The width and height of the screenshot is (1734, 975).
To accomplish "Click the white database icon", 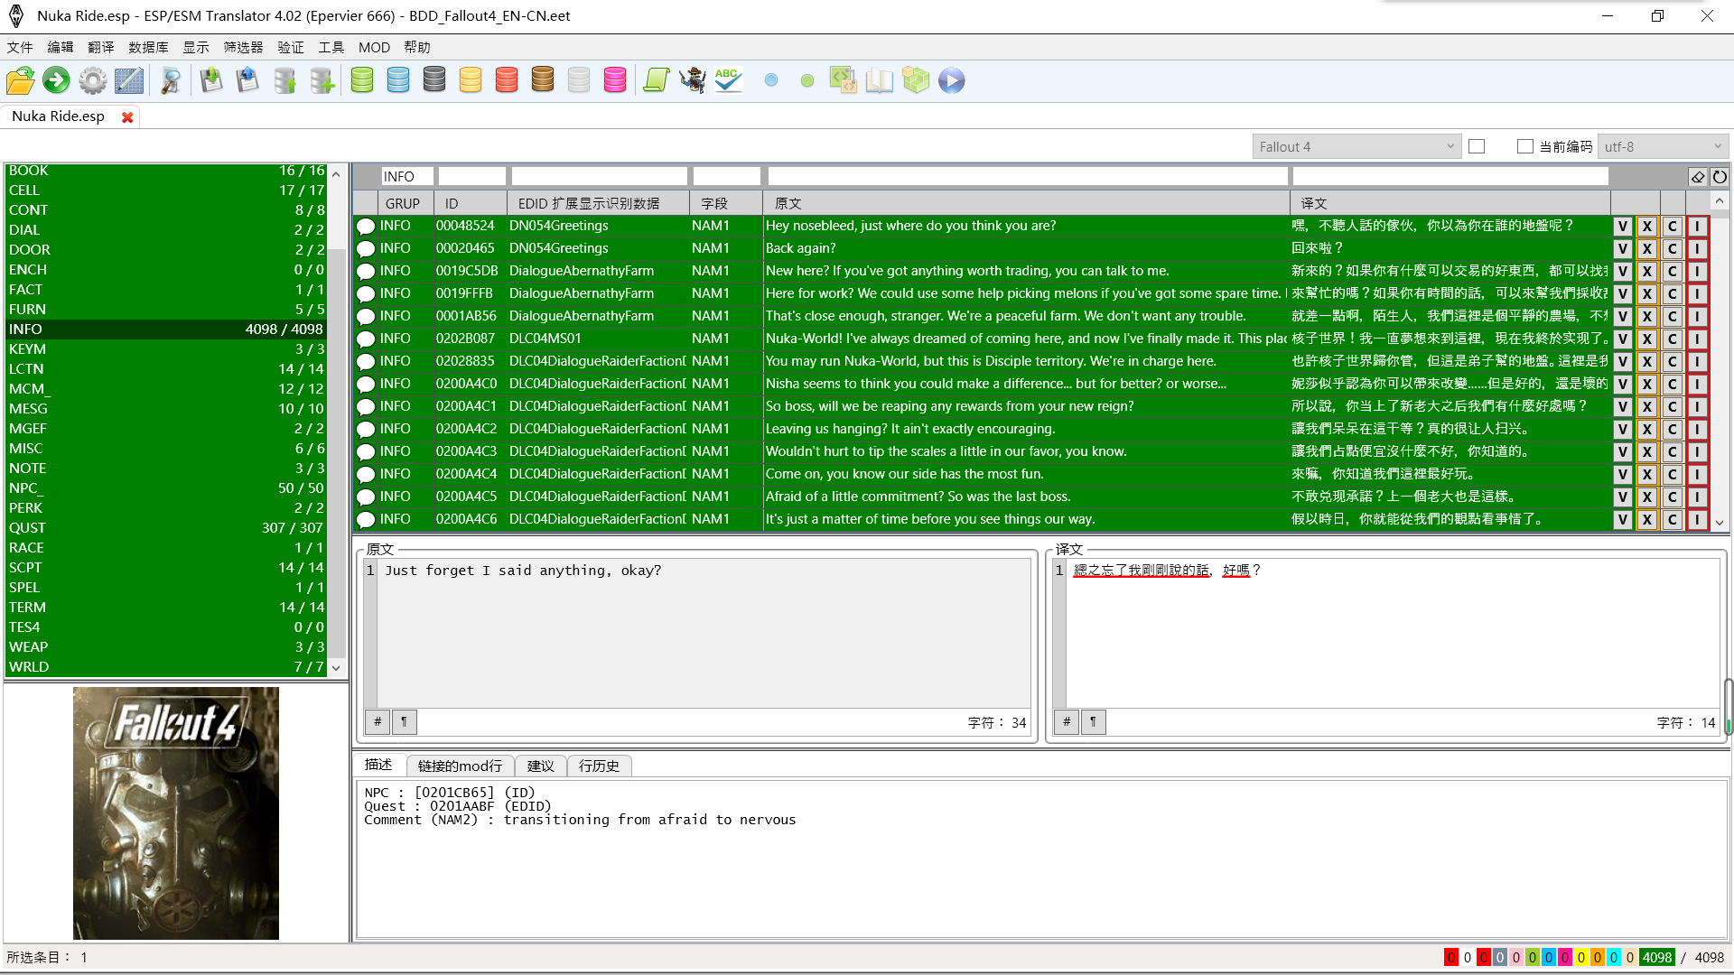I will tap(579, 80).
